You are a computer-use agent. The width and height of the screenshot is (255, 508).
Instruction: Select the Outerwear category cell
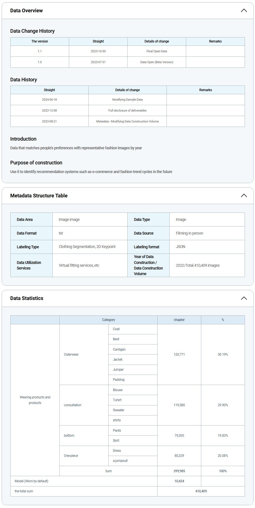(x=71, y=355)
